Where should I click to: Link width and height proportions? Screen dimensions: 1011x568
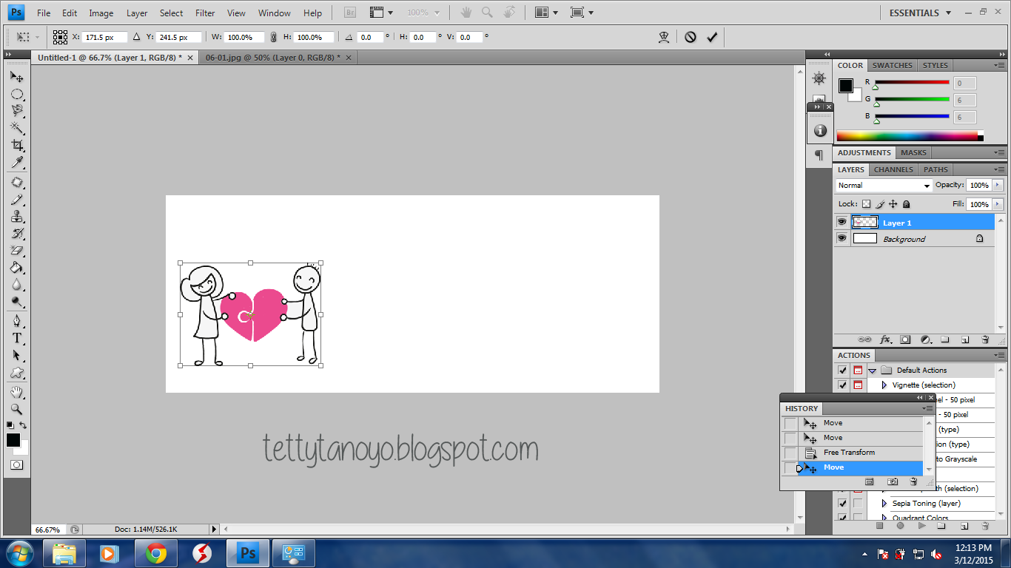[x=273, y=37]
